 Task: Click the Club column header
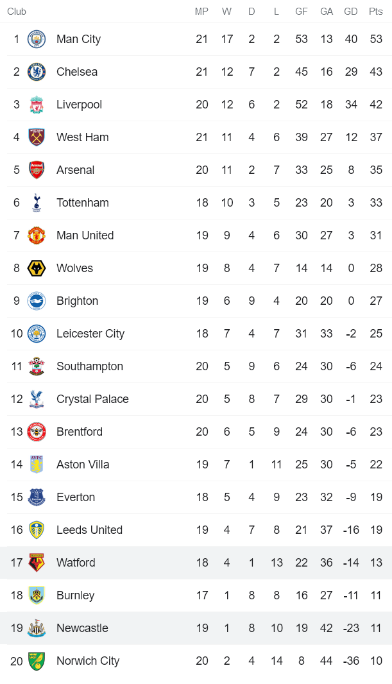pyautogui.click(x=17, y=12)
